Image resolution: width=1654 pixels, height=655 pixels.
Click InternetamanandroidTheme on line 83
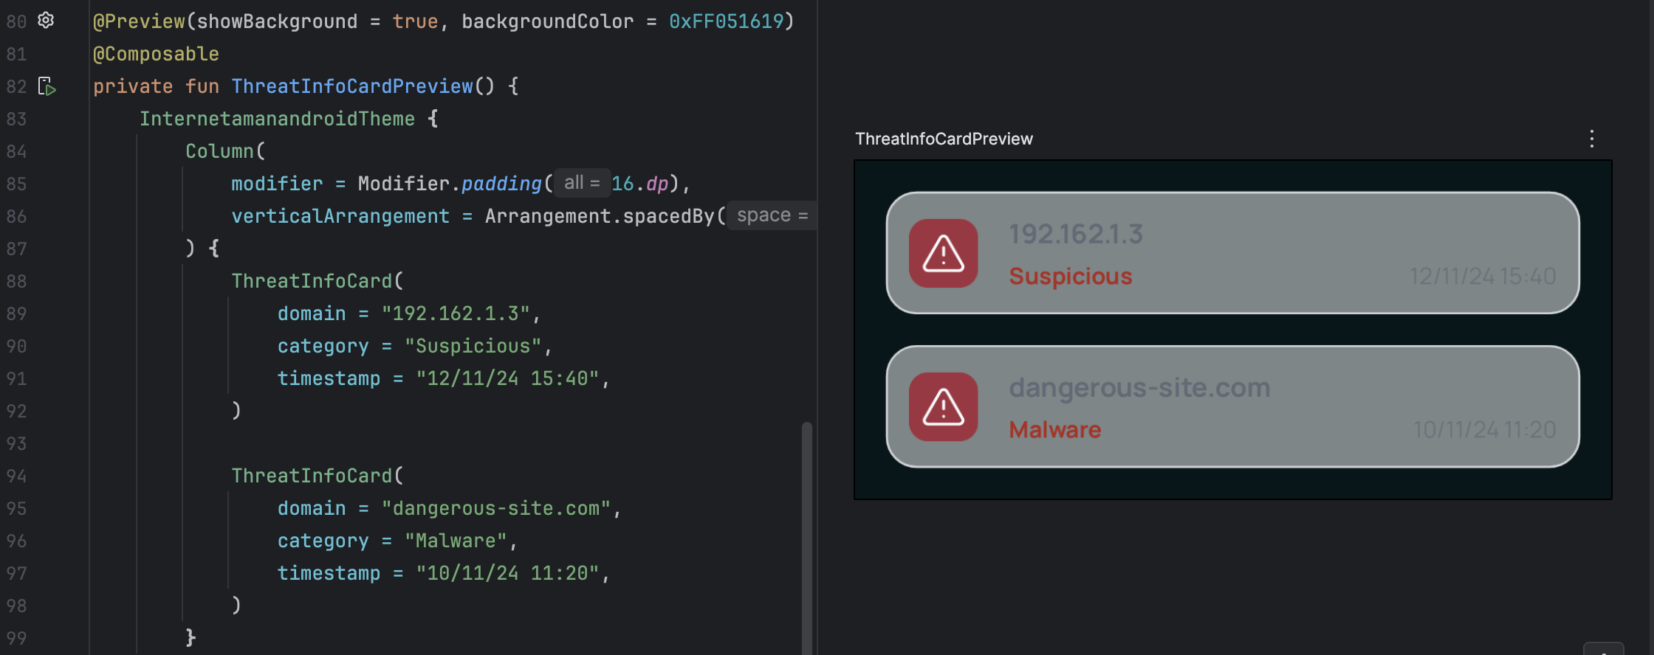click(x=277, y=119)
